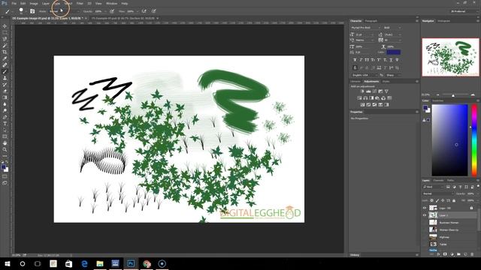The image size is (481, 270).
Task: Open the English: USA language dropdown
Action: point(365,75)
